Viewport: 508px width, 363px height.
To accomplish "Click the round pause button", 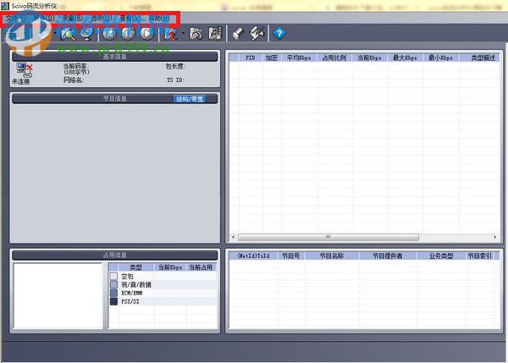I will click(x=128, y=33).
